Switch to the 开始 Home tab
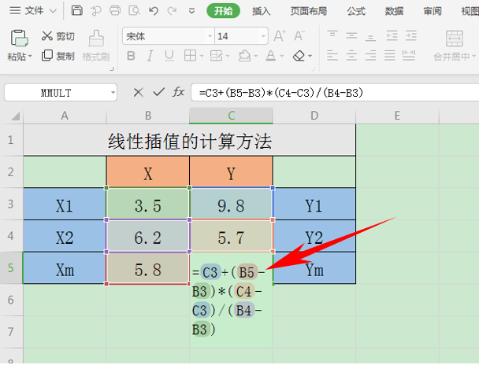Image resolution: width=479 pixels, height=365 pixels. pos(223,11)
